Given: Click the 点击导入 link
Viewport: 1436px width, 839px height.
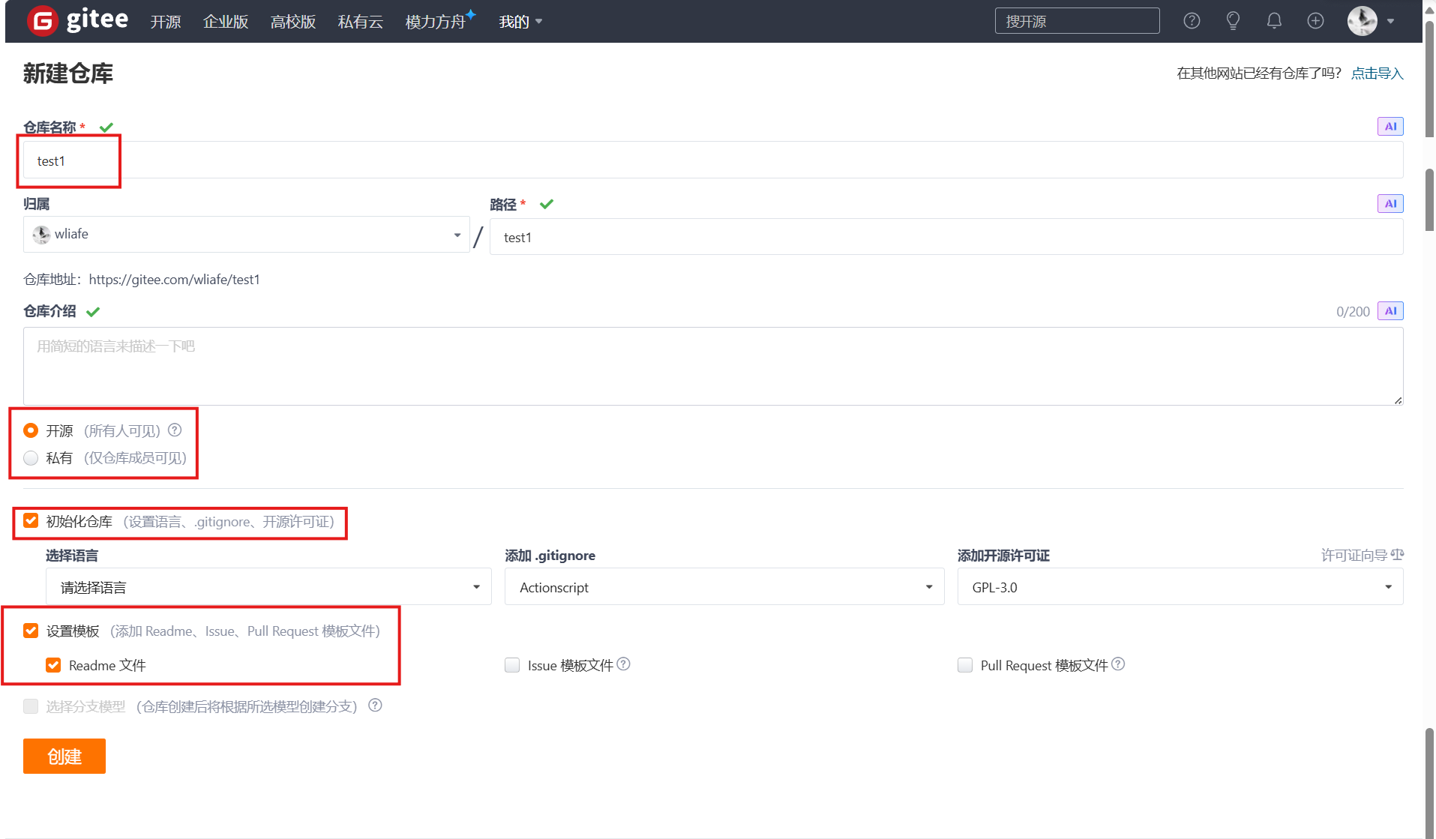Looking at the screenshot, I should pos(1377,73).
